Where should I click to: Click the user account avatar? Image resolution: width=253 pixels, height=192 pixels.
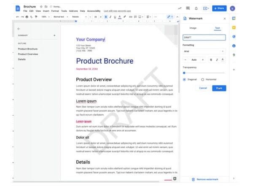coord(232,8)
